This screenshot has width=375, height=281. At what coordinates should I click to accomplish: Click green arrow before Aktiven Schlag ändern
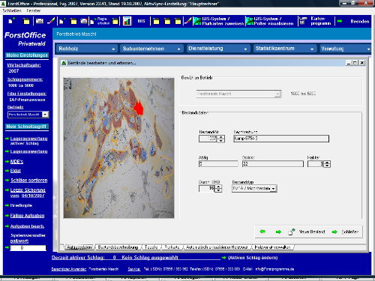click(223, 258)
